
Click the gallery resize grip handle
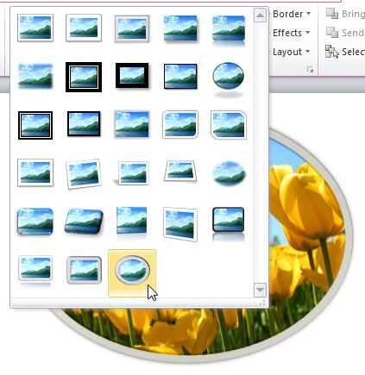pos(262,303)
